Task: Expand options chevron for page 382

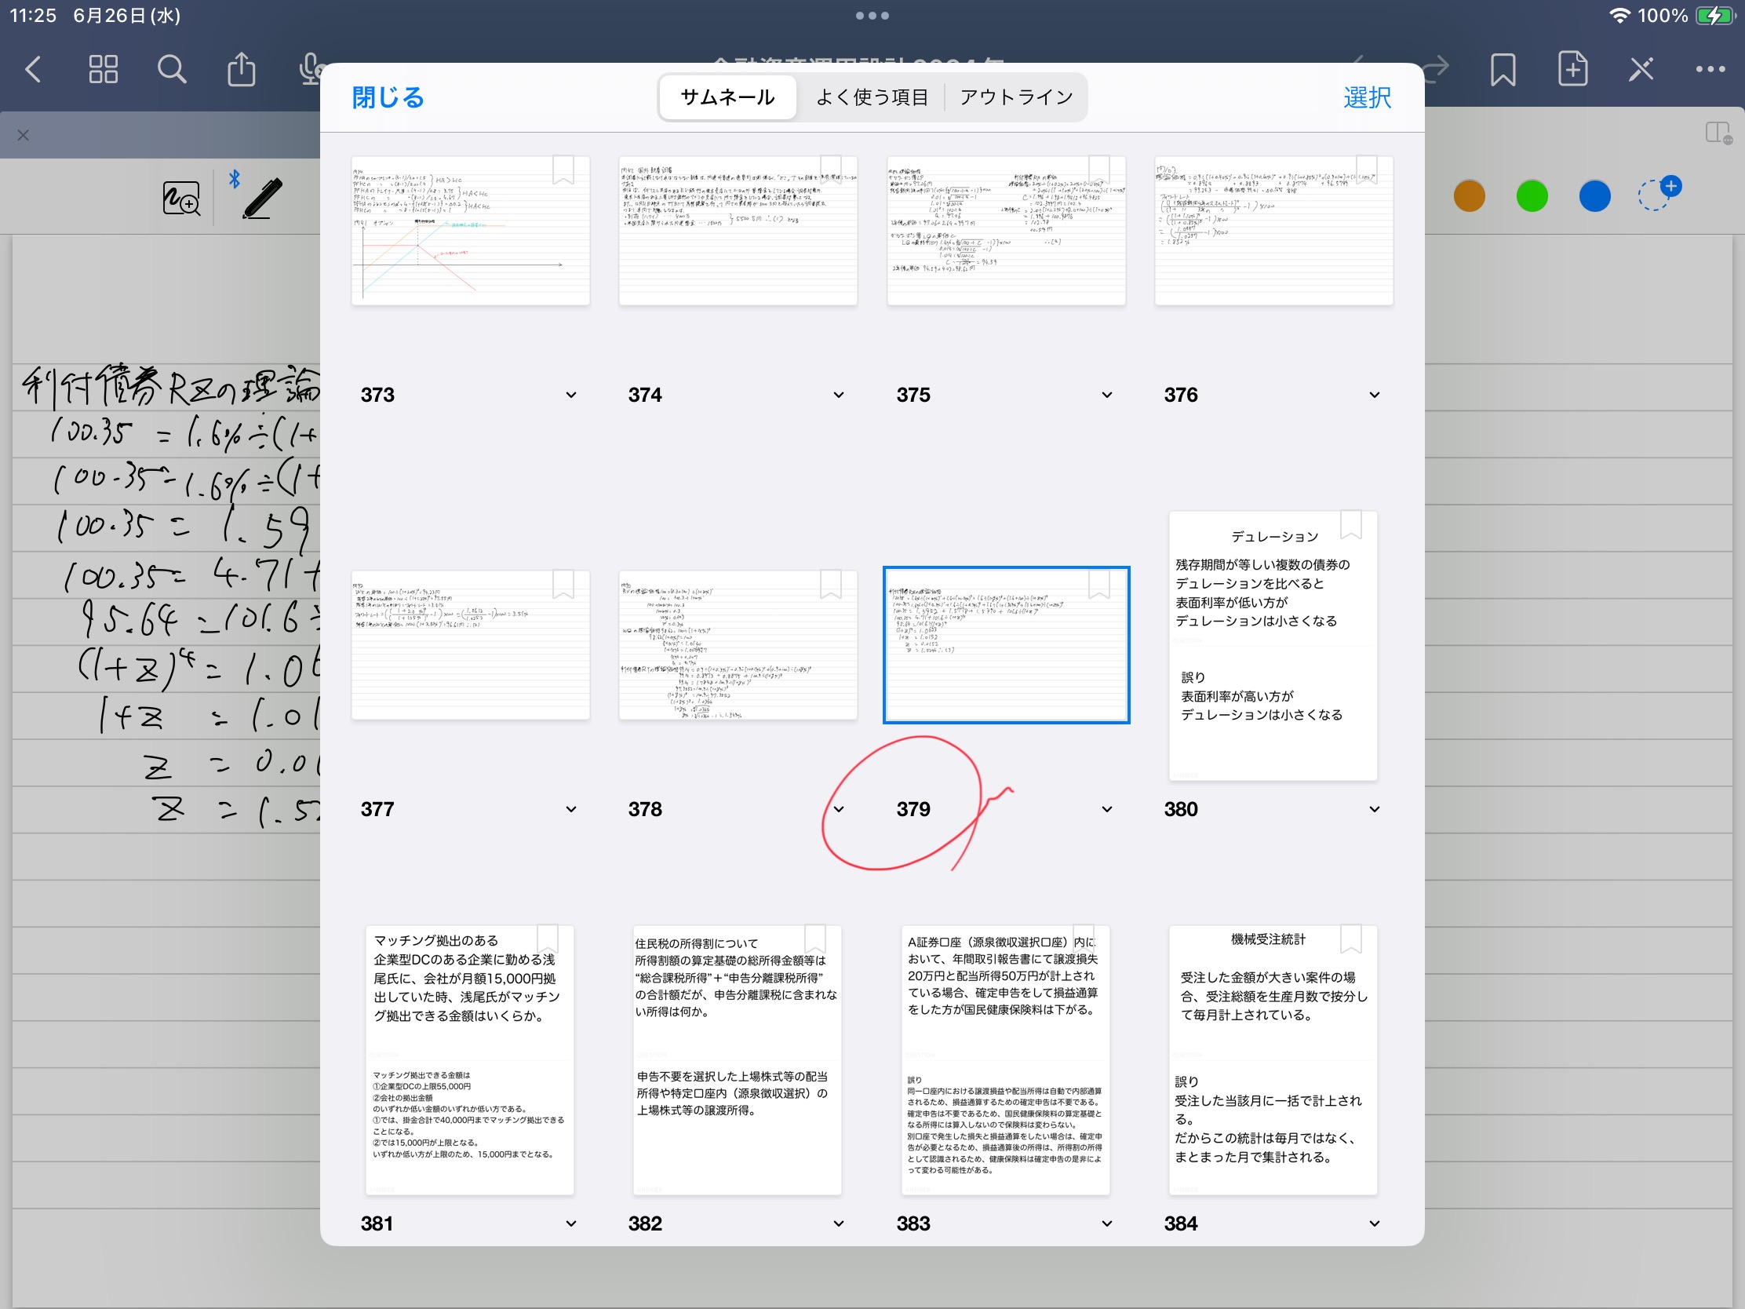Action: click(x=839, y=1223)
